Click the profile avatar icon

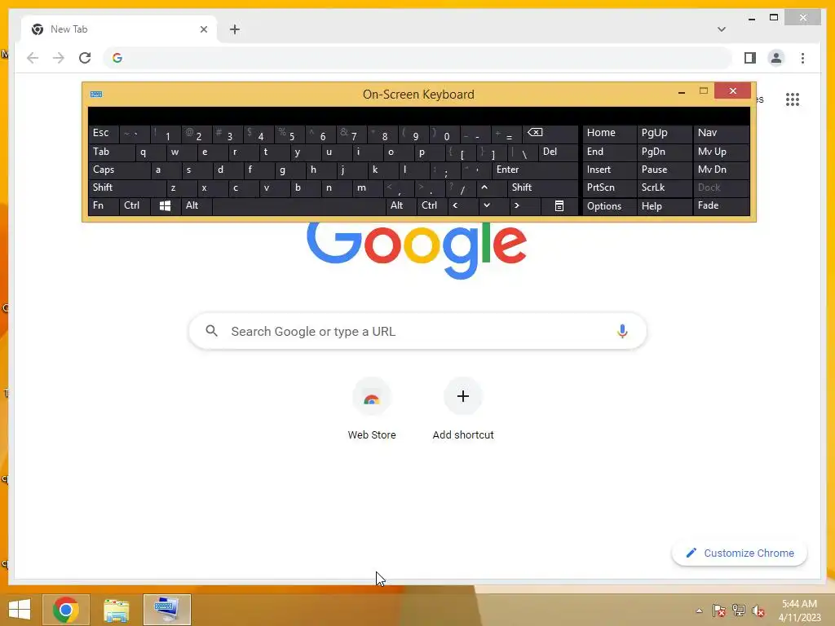[x=776, y=58]
